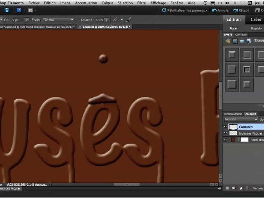The height and width of the screenshot is (198, 264).
Task: Click the white layer mask thumbnail of Fond chocolat
Action: click(245, 140)
